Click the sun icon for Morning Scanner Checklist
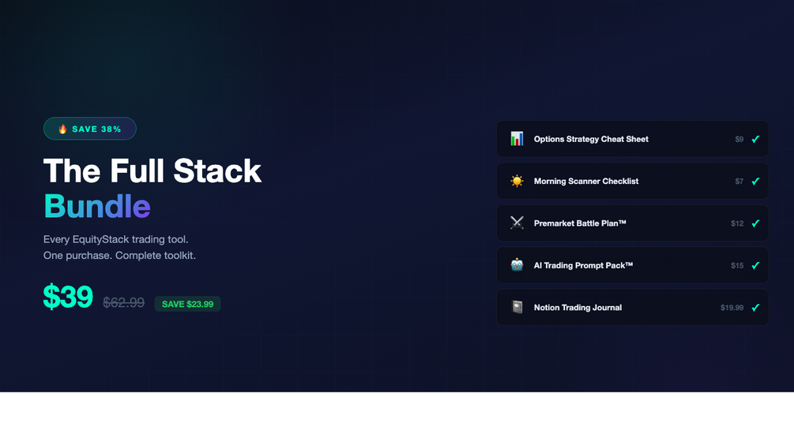This screenshot has width=794, height=446. click(x=517, y=181)
